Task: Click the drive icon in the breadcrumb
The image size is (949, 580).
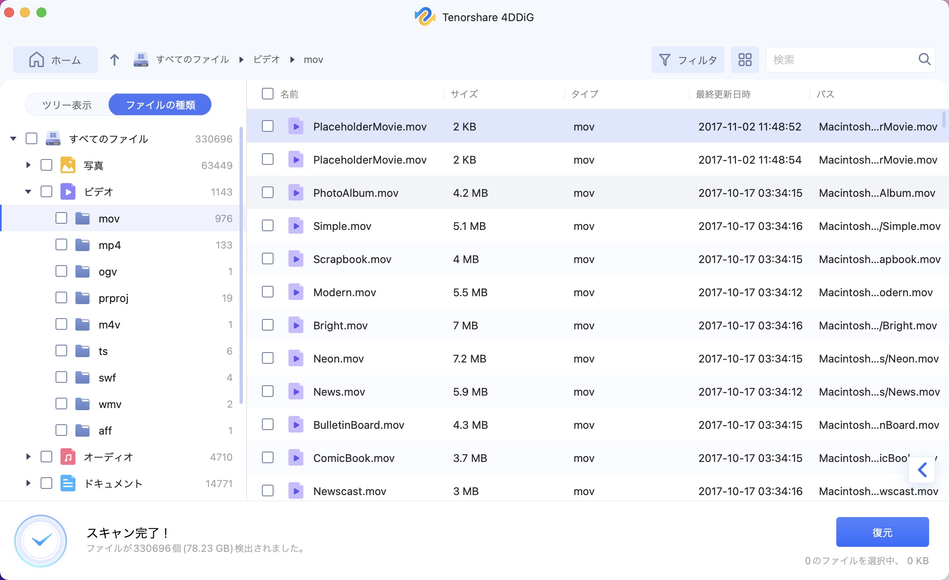Action: coord(141,60)
